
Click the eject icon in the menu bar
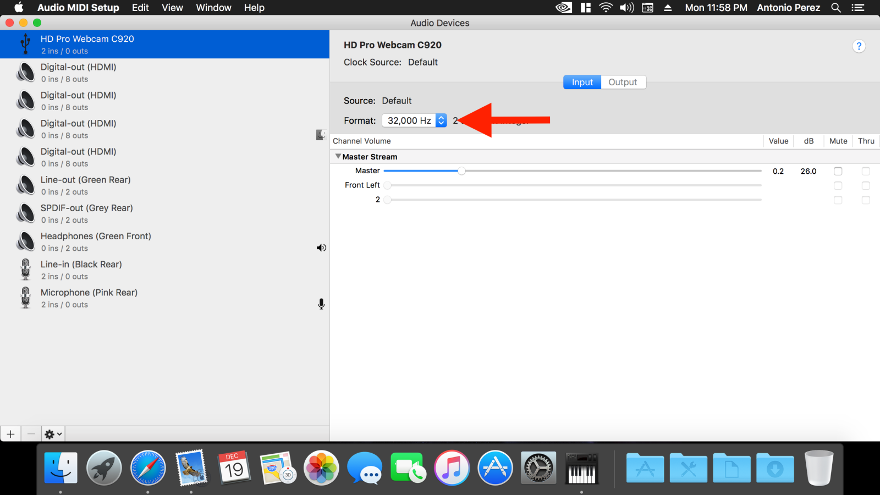coord(668,8)
